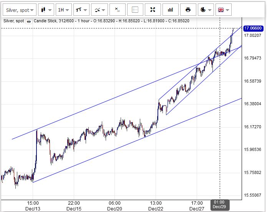This screenshot has height=212, width=267.
Task: Click the print chart icon
Action: 188,10
